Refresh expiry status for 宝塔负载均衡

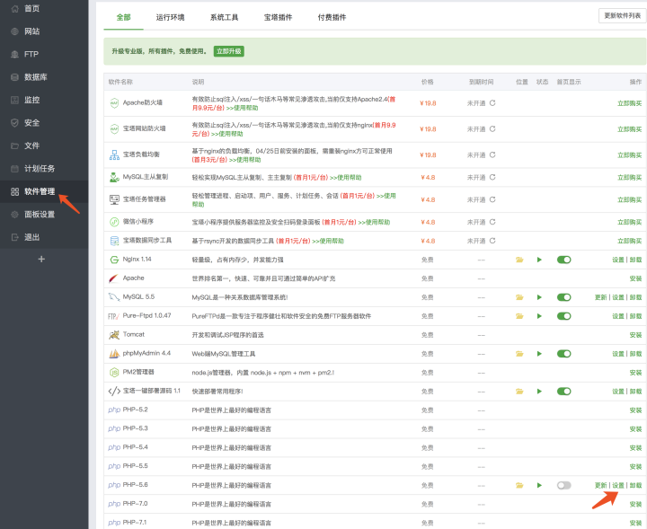tap(492, 155)
